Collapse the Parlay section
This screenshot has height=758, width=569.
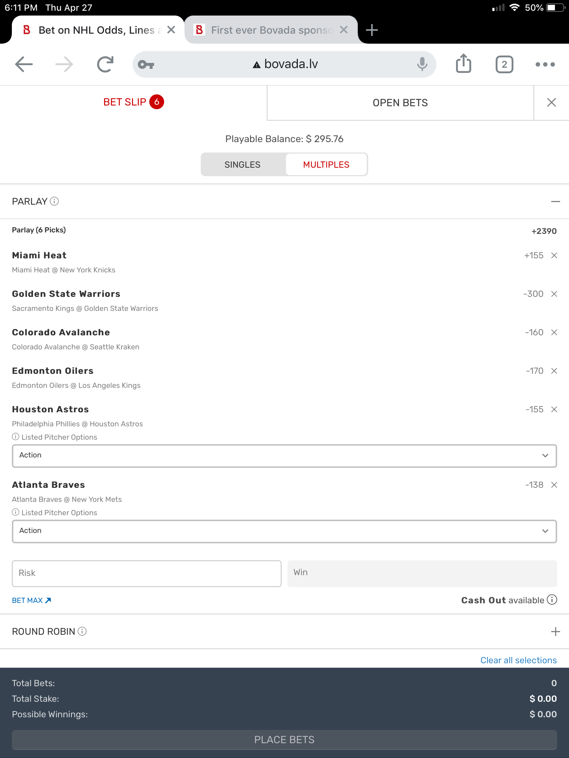(555, 202)
